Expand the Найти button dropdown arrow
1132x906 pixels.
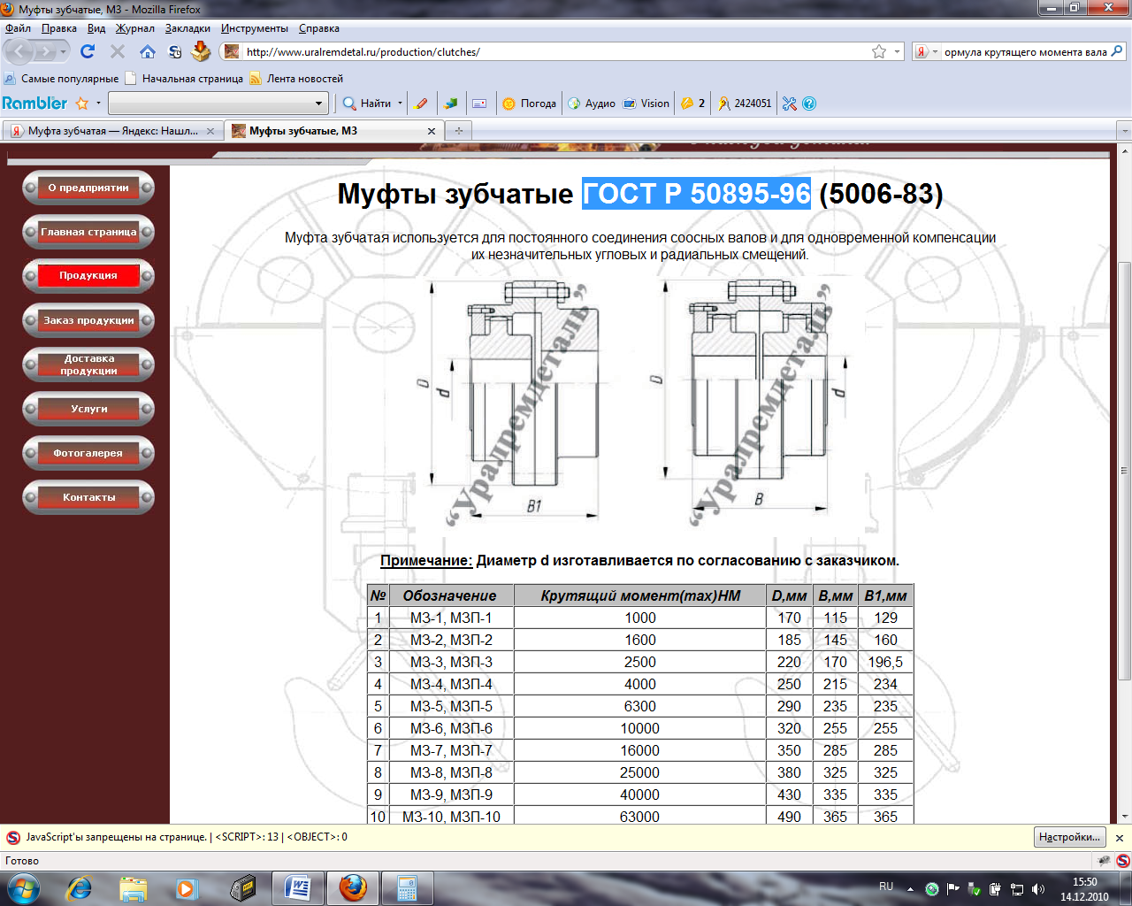400,104
